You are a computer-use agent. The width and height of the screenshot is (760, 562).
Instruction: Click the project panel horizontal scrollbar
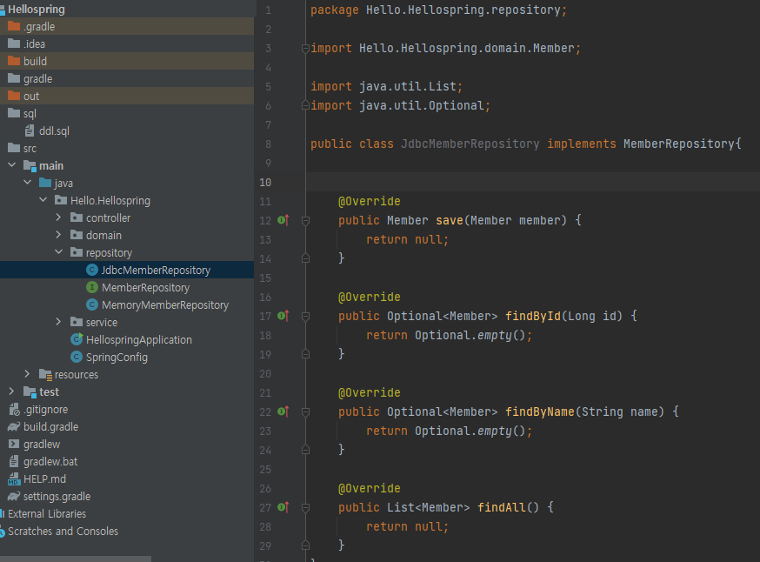click(x=76, y=559)
